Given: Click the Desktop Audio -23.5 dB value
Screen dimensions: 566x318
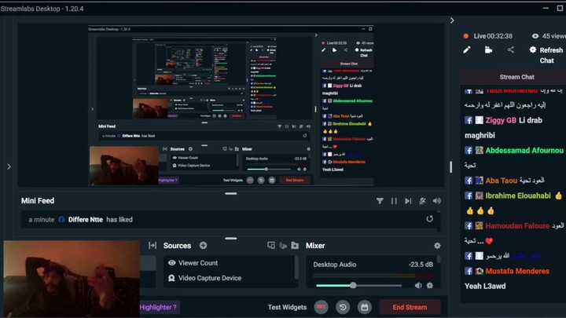Looking at the screenshot, I should pyautogui.click(x=421, y=265).
